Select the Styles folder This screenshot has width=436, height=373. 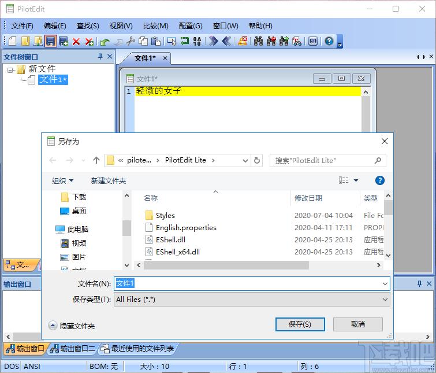(165, 216)
